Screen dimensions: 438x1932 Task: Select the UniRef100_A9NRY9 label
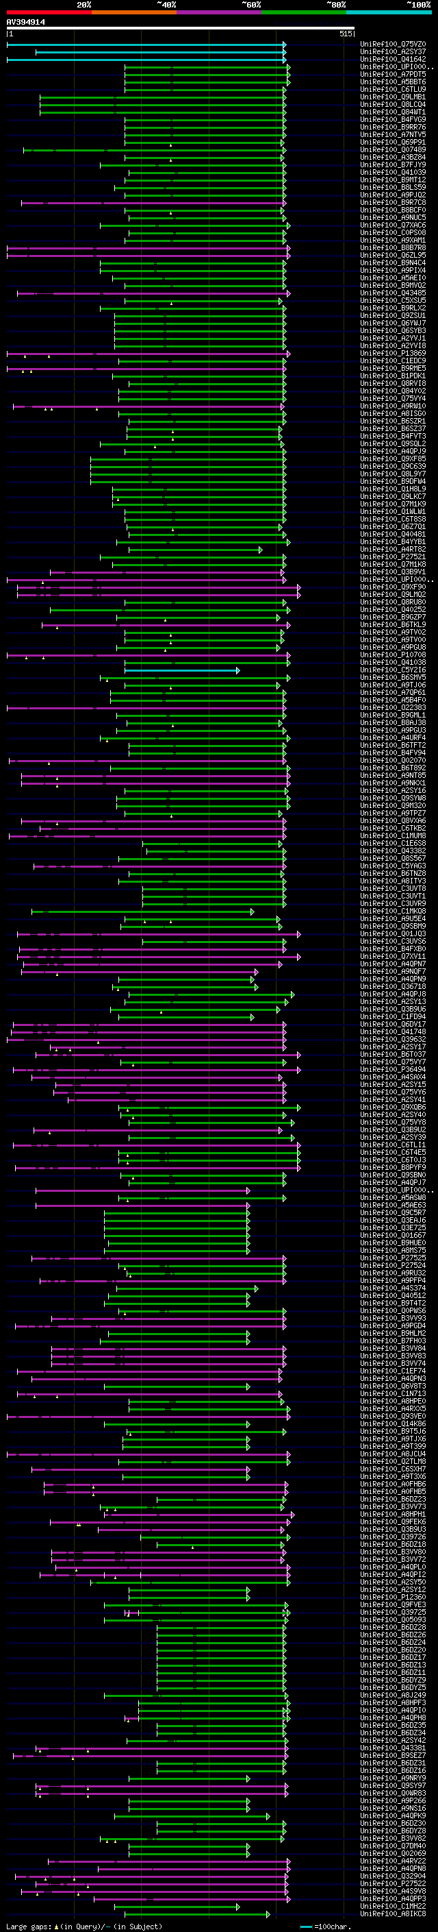393,1778
